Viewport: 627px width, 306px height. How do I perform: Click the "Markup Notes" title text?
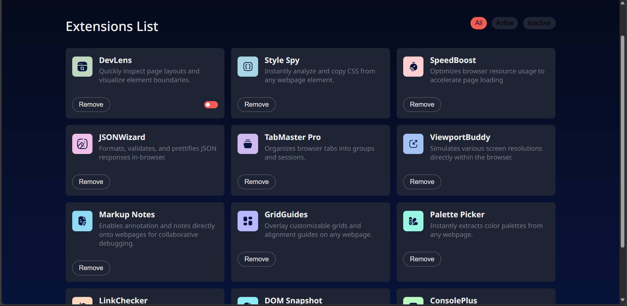tap(127, 215)
